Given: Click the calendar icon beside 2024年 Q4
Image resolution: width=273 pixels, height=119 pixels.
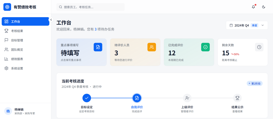Looking at the screenshot, I should pyautogui.click(x=231, y=25).
